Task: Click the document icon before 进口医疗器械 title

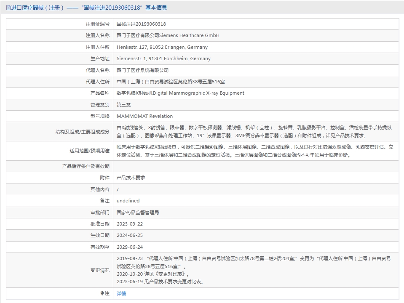Action: [8, 8]
